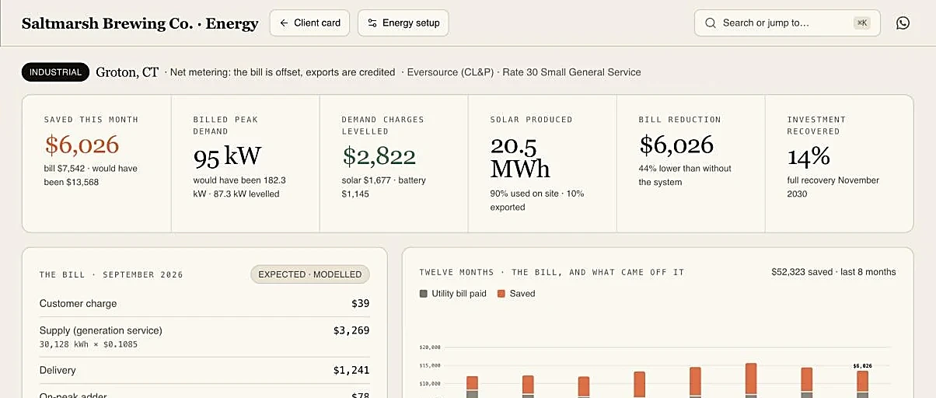The image size is (936, 398).
Task: Click the $15,000 y-axis label
Action: 430,365
